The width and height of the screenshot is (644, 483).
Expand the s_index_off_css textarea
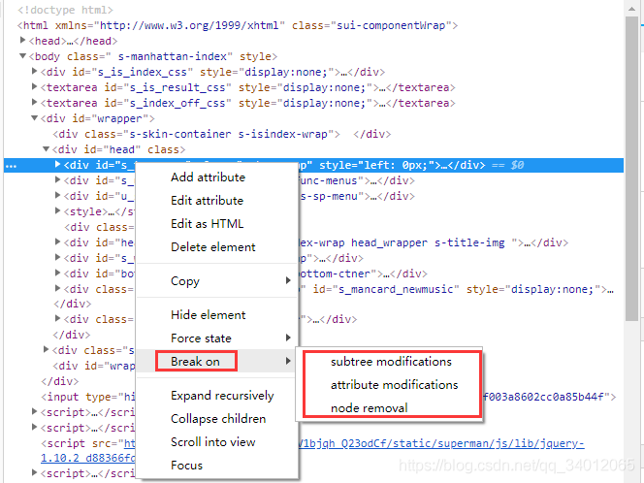click(x=35, y=102)
